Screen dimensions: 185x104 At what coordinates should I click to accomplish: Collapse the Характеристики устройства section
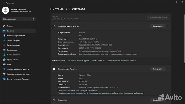[168, 26]
